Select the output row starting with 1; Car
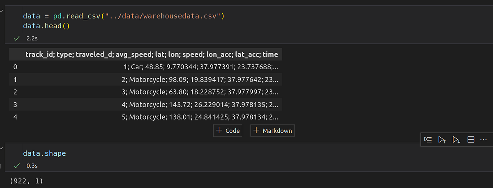 click(200, 67)
